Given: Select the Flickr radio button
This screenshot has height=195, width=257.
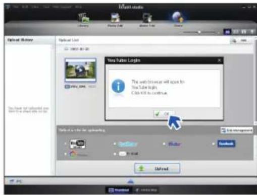Looking at the screenshot, I should click(164, 144).
